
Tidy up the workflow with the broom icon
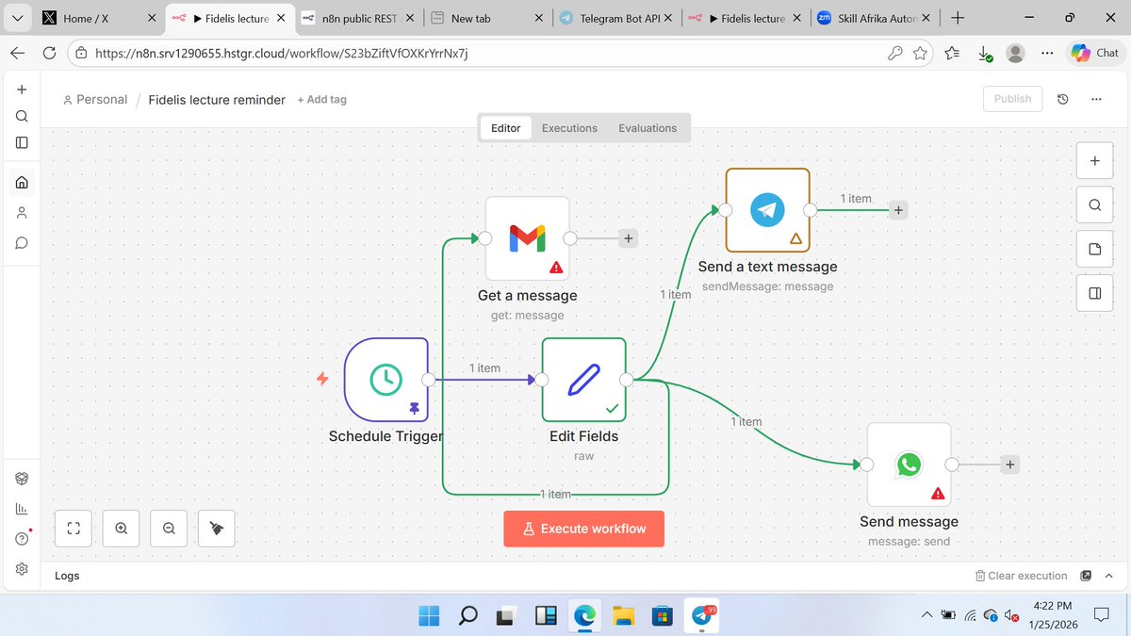(217, 529)
